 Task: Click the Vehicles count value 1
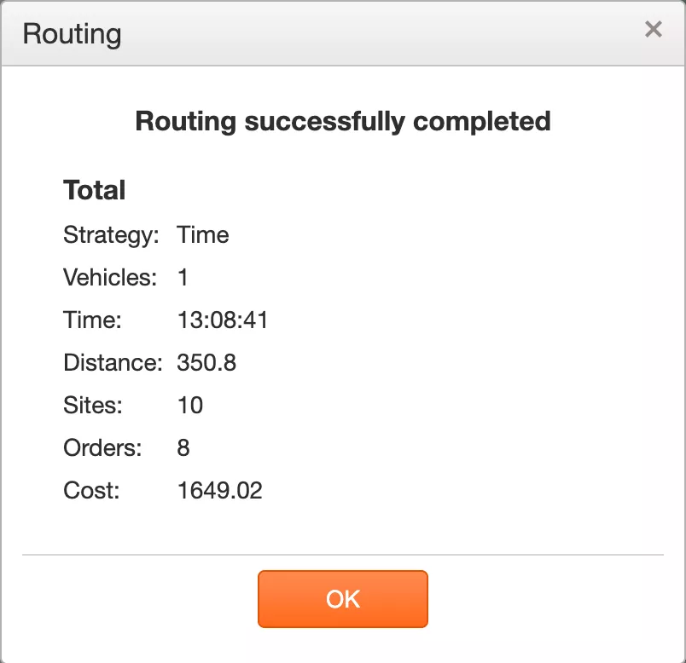(183, 277)
